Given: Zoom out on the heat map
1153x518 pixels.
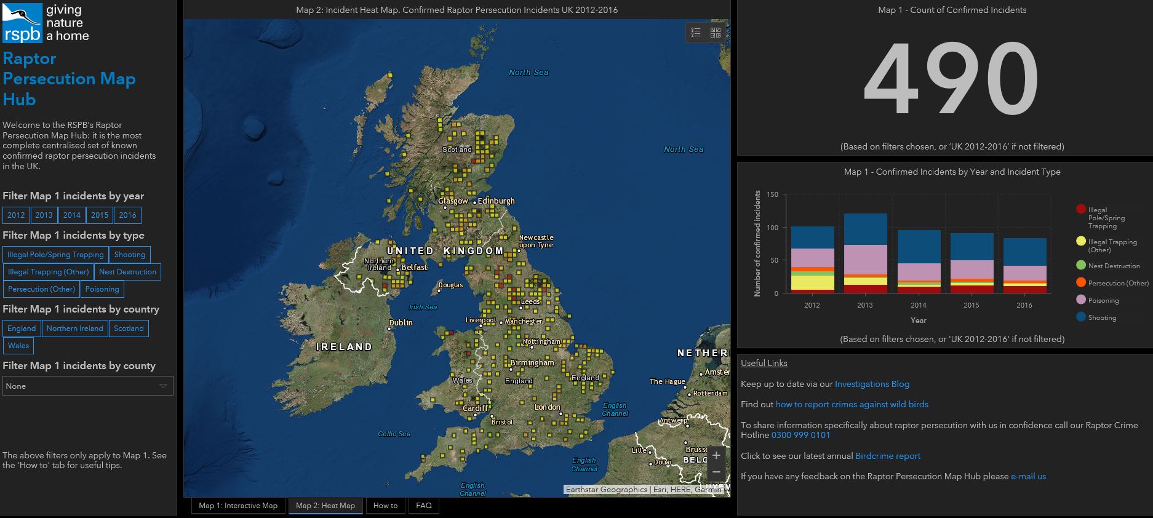Looking at the screenshot, I should coord(716,472).
